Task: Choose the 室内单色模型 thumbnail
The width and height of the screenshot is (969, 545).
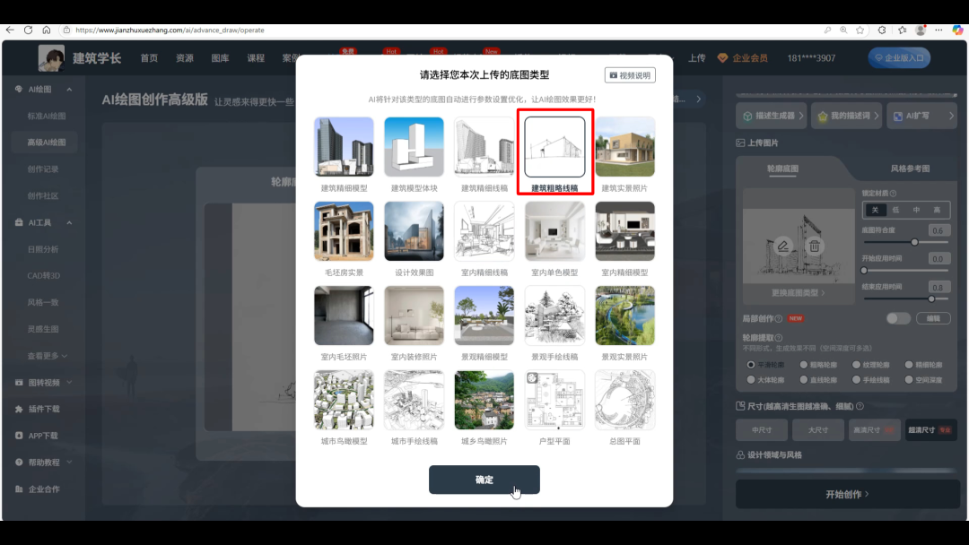Action: 554,231
